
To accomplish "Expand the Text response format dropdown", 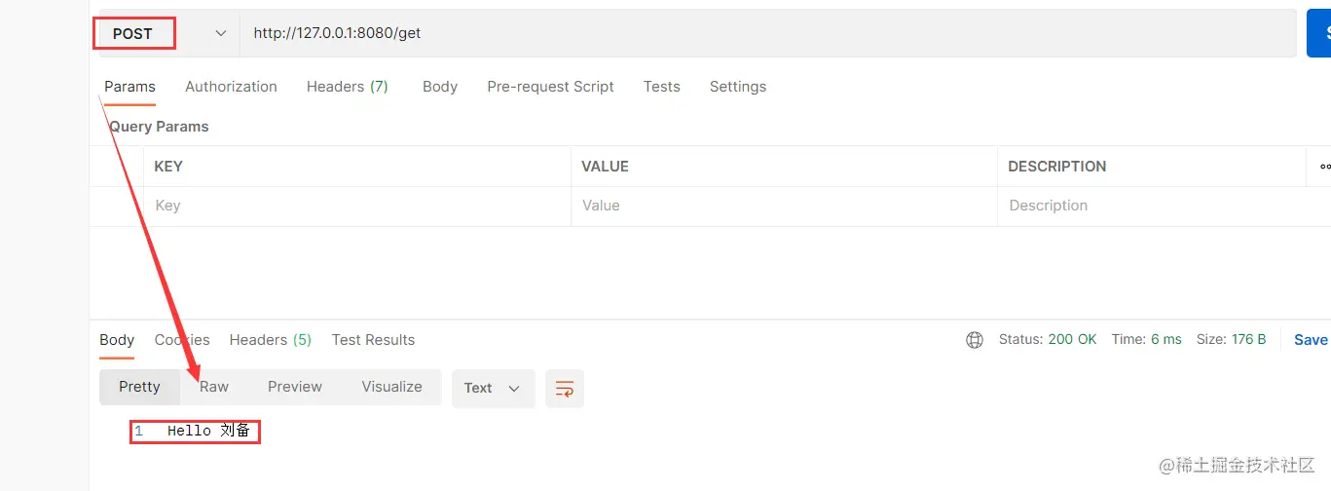I will (x=493, y=388).
